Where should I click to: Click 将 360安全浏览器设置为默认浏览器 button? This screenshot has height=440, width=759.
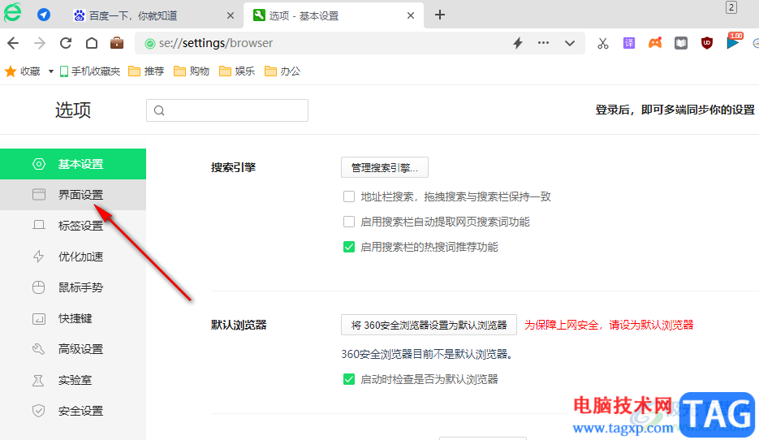point(429,325)
